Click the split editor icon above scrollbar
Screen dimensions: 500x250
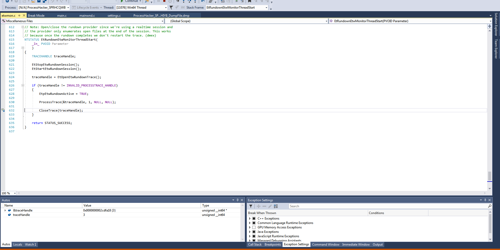490,26
